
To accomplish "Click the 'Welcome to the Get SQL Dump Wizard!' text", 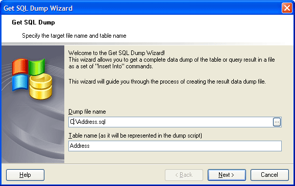I will tap(117, 53).
